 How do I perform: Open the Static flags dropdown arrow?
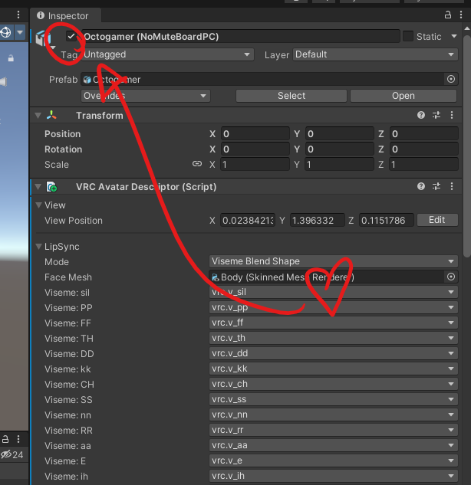[x=454, y=37]
